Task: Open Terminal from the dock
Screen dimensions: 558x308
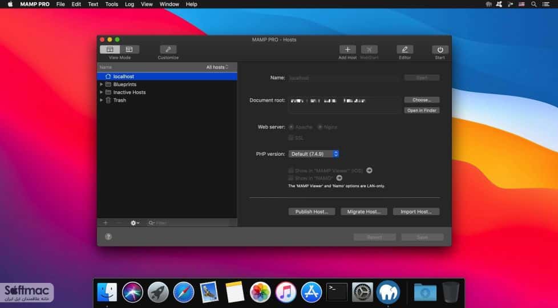Action: pyautogui.click(x=337, y=293)
